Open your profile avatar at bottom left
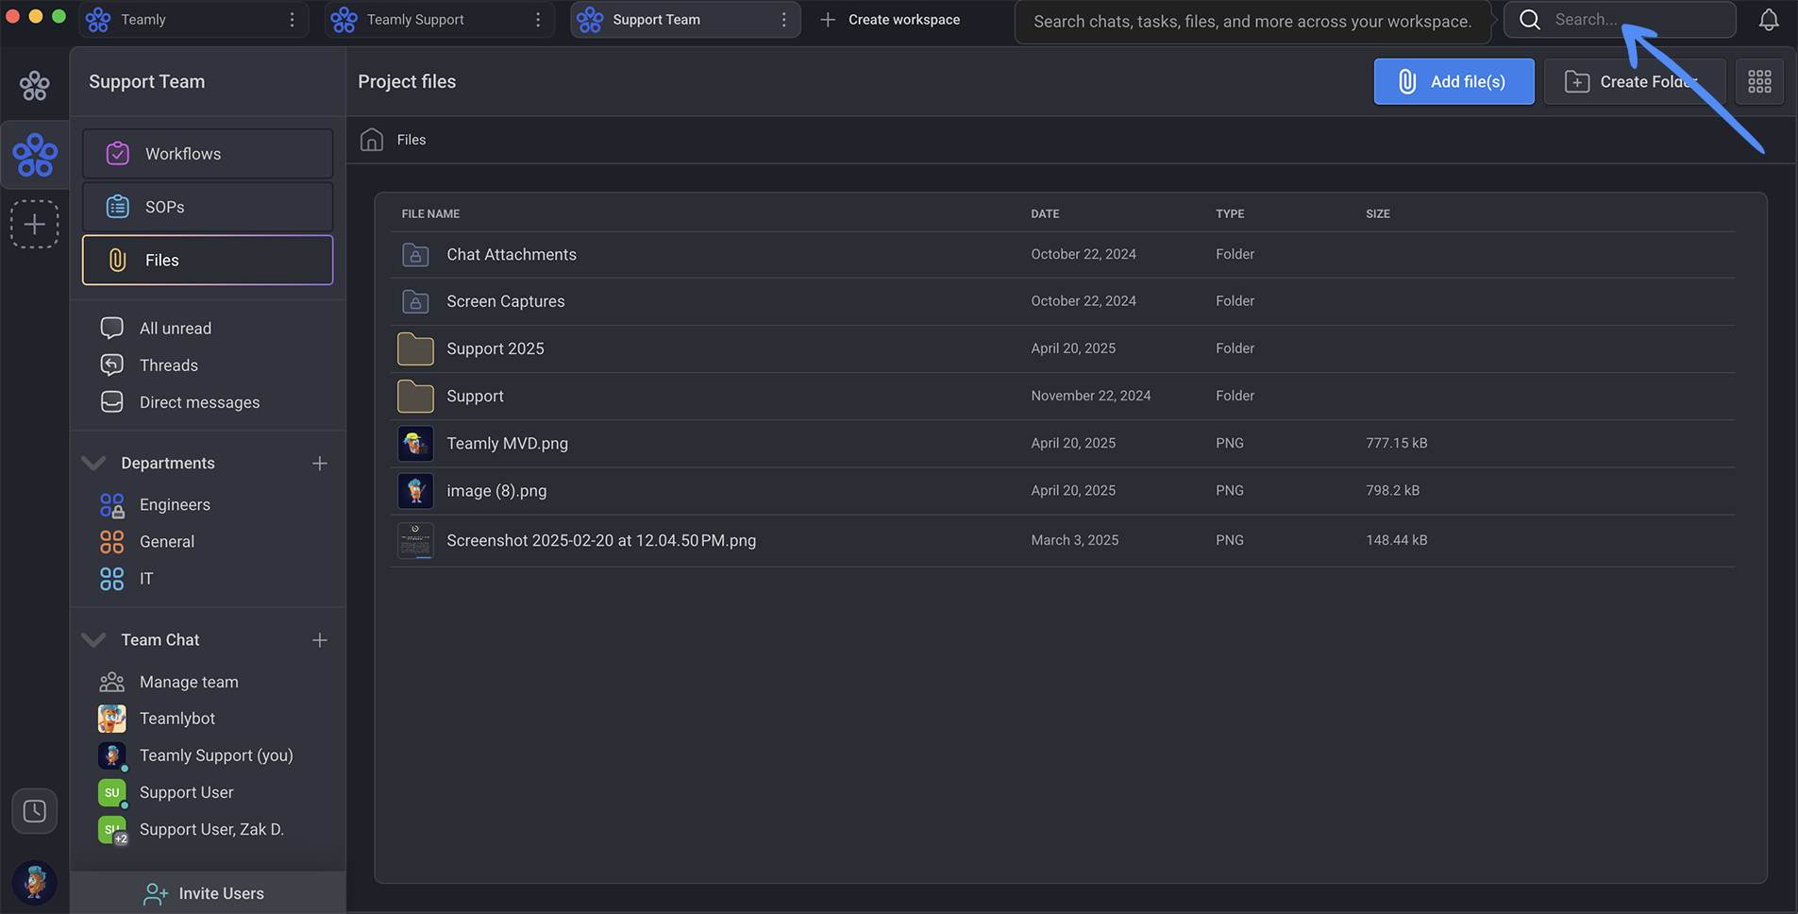The height and width of the screenshot is (914, 1798). (x=35, y=883)
